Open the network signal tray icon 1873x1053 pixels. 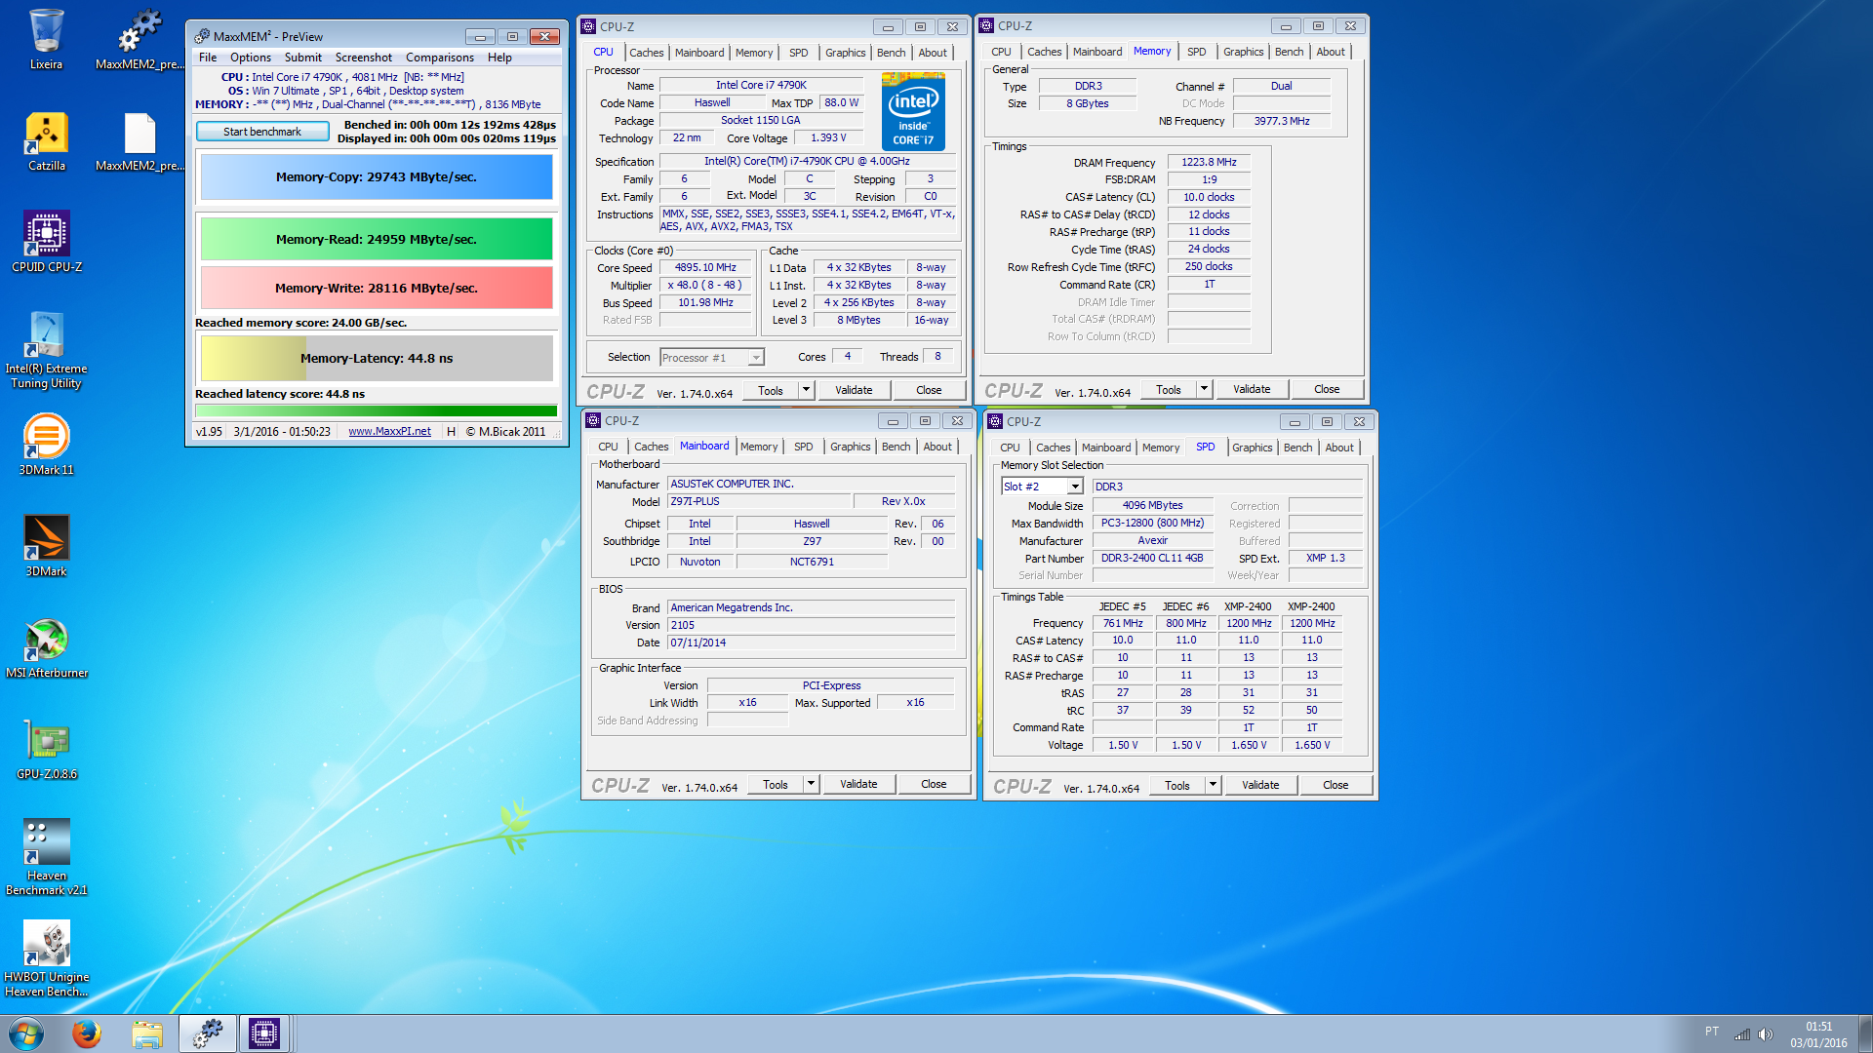[x=1741, y=1034]
